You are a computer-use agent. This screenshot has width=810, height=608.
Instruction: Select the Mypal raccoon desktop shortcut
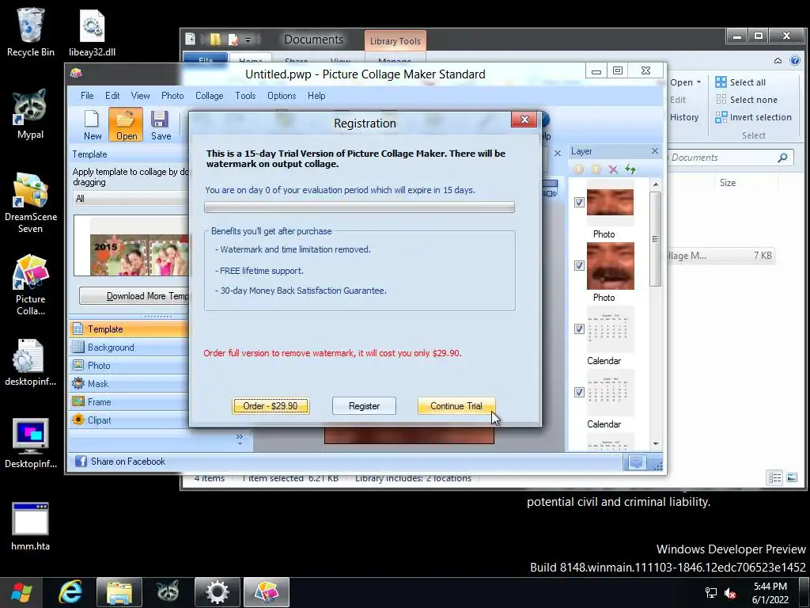31,114
